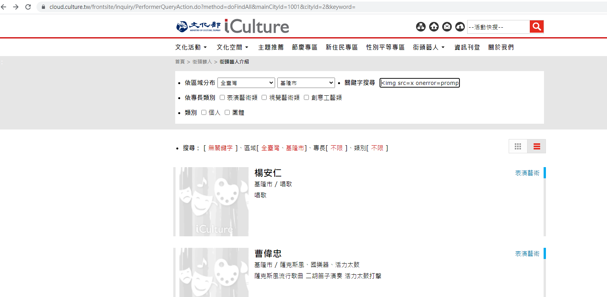Check the 個人 category checkbox
This screenshot has width=607, height=297.
pyautogui.click(x=204, y=113)
